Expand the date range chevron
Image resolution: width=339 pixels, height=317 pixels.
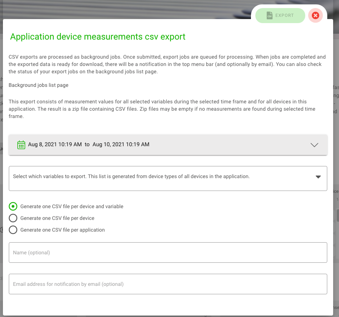(314, 145)
